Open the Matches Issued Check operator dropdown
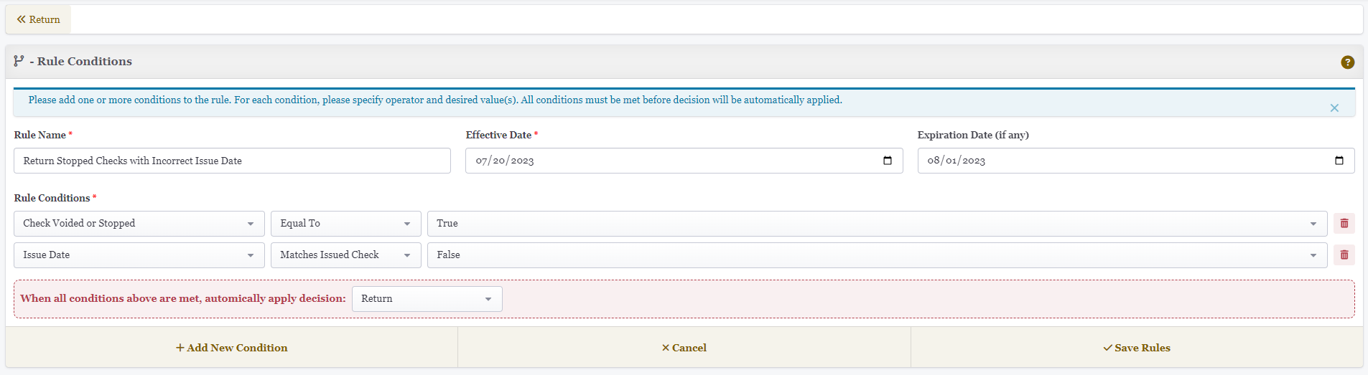 coord(346,255)
